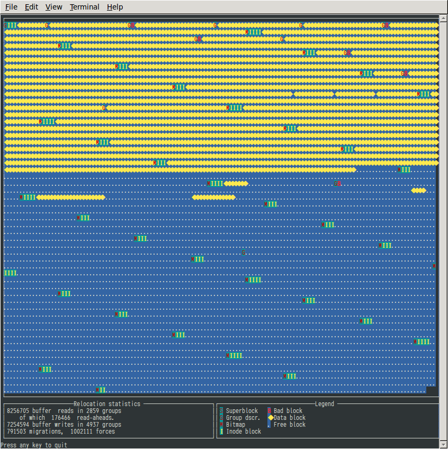Click the scrollbar up arrow
The image size is (448, 449).
click(x=444, y=19)
